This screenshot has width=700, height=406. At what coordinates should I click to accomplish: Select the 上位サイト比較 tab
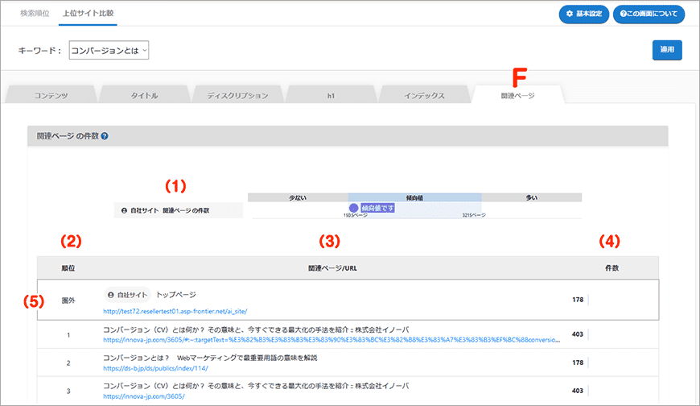coord(88,14)
